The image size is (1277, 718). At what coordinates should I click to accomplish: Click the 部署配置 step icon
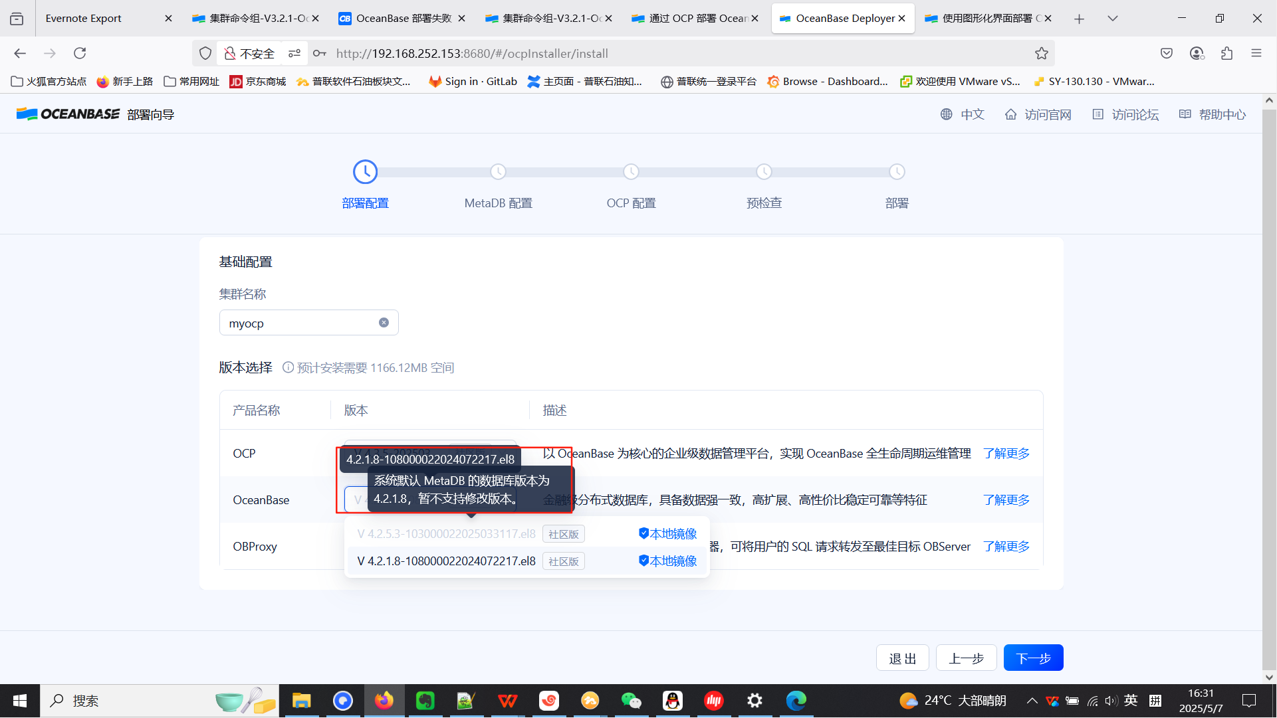click(365, 172)
